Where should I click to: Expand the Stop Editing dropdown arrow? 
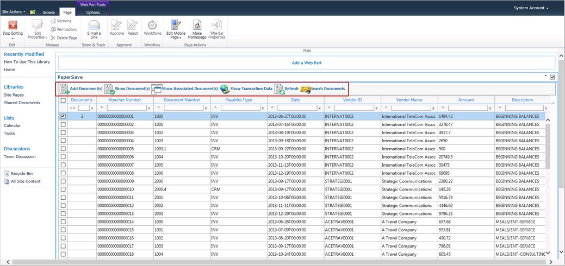point(13,38)
